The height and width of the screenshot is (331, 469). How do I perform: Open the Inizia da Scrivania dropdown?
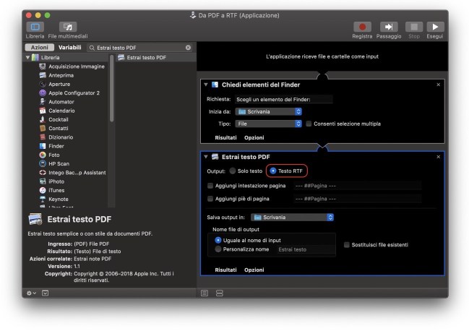pos(268,111)
